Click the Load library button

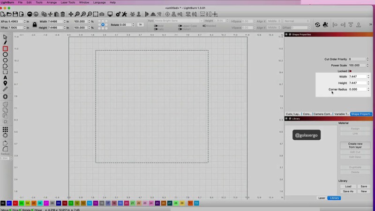[348, 186]
